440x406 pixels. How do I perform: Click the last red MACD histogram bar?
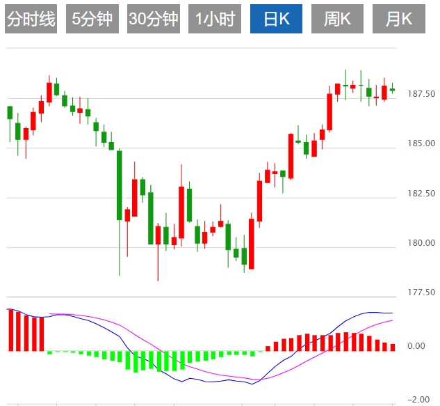coord(393,347)
